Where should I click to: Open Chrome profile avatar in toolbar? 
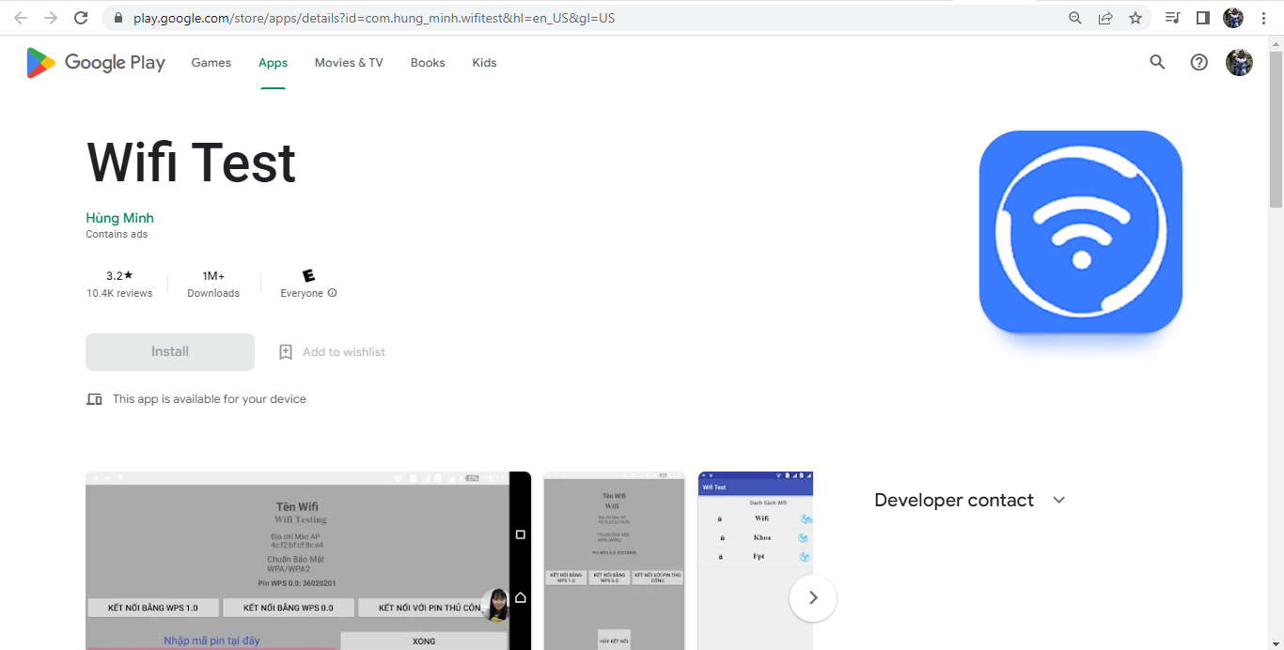(1233, 18)
